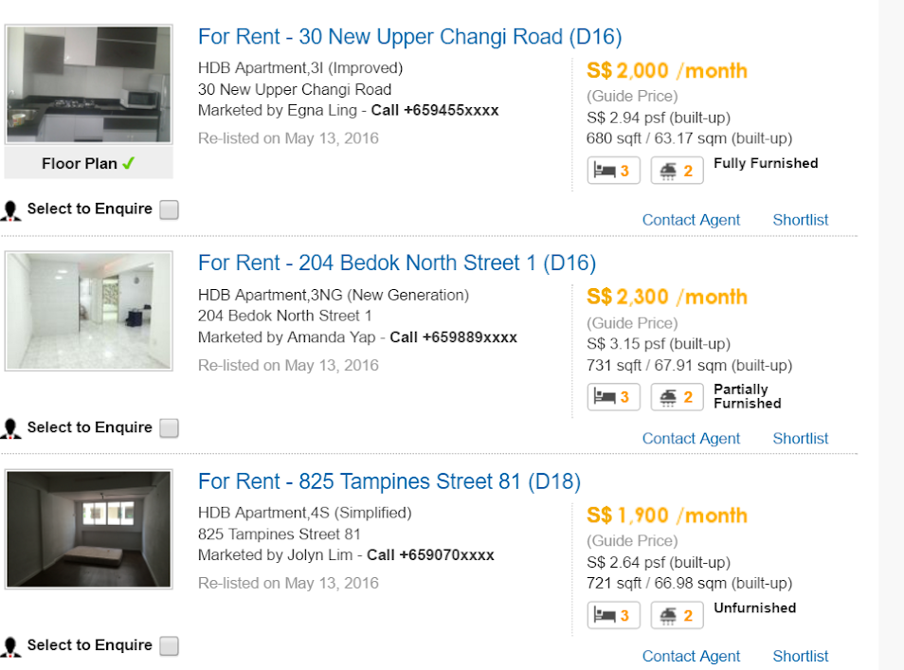Open photo thumbnail of 825 Tampines listing

coord(89,530)
